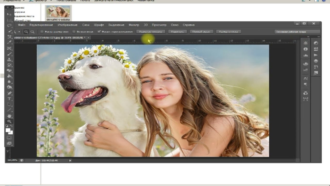Open the Файл menu
The height and width of the screenshot is (186, 330).
click(22, 25)
